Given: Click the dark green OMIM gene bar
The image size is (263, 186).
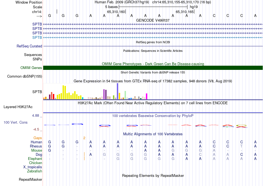Looking at the screenshot, I should [x=153, y=68].
